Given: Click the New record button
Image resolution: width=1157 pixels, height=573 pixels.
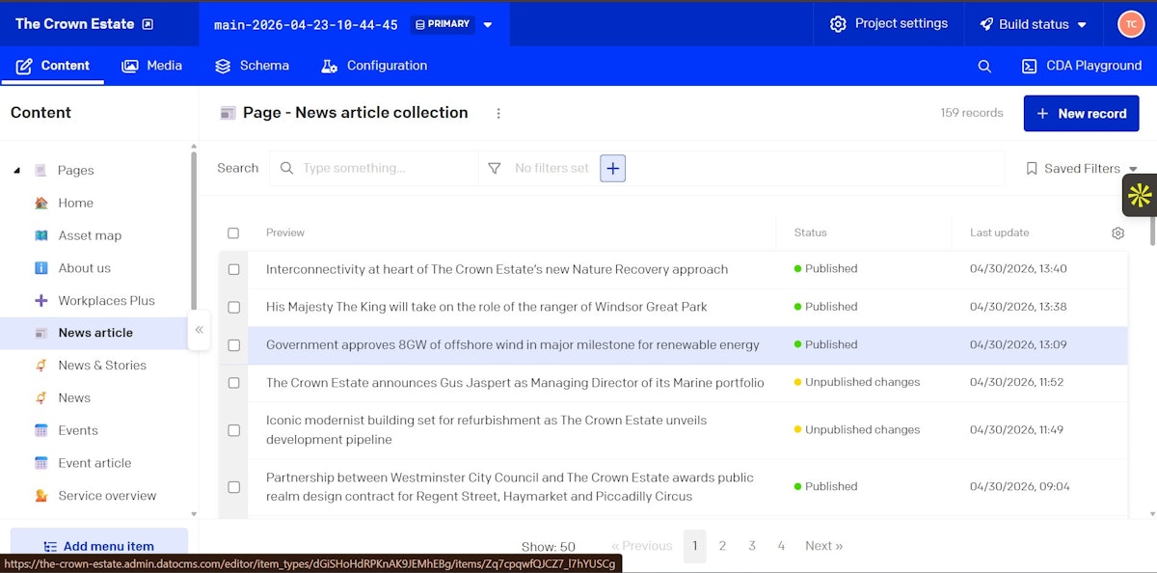Looking at the screenshot, I should [x=1081, y=113].
